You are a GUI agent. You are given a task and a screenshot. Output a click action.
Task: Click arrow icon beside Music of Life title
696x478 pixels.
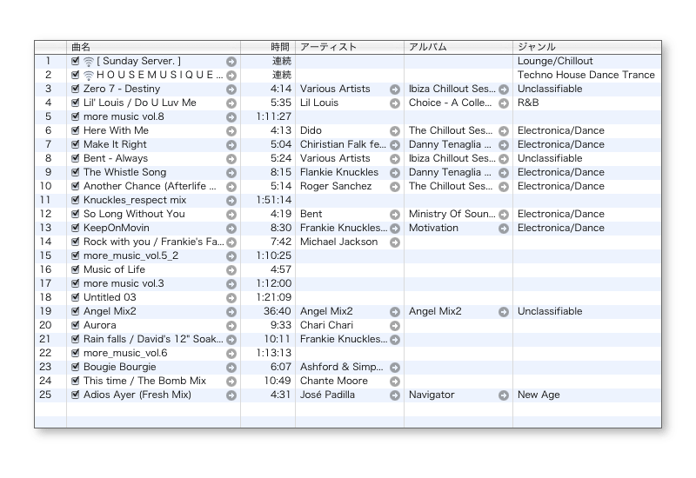[x=231, y=270]
